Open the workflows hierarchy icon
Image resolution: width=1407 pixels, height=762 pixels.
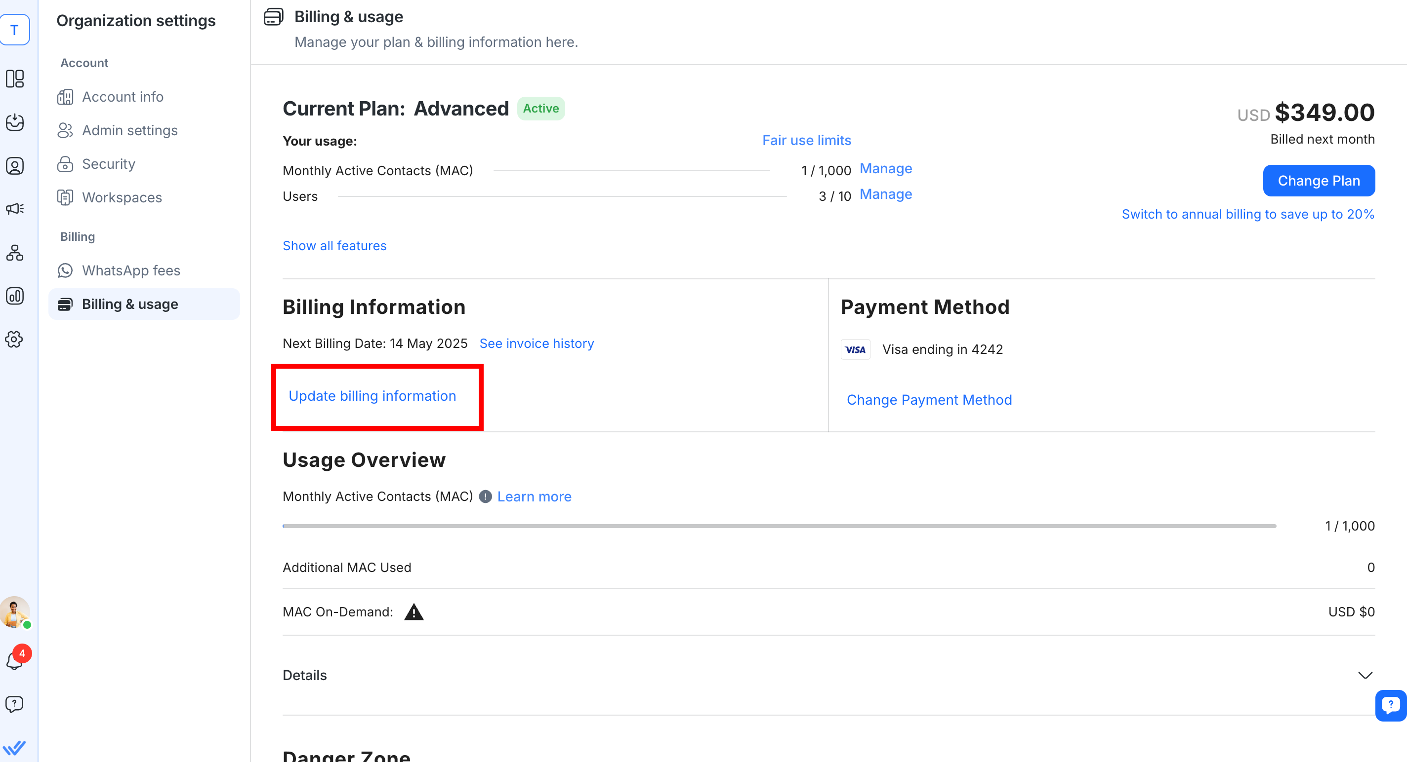pyautogui.click(x=15, y=253)
